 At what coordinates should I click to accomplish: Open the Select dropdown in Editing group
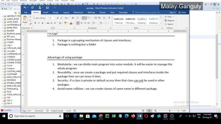tap(169, 24)
